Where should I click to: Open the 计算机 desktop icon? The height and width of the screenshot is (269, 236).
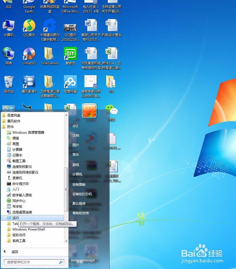(9, 28)
